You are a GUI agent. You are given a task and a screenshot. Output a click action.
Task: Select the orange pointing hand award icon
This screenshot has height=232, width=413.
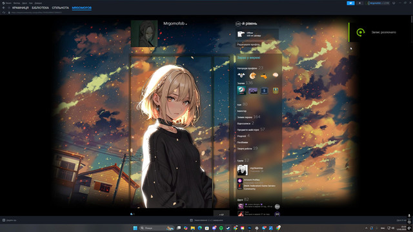pyautogui.click(x=264, y=76)
